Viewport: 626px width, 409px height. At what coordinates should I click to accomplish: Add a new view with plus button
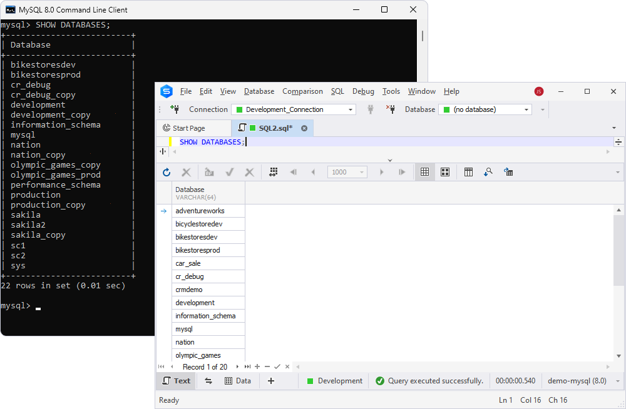(x=270, y=381)
